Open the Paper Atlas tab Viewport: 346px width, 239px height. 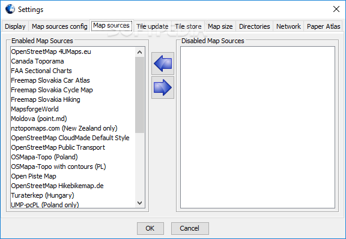[323, 26]
